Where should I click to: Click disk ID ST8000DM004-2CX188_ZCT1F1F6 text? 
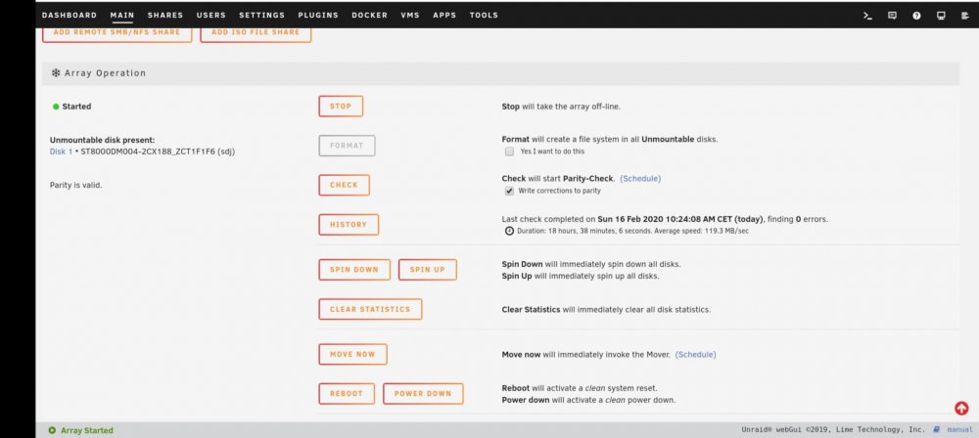[x=149, y=152]
